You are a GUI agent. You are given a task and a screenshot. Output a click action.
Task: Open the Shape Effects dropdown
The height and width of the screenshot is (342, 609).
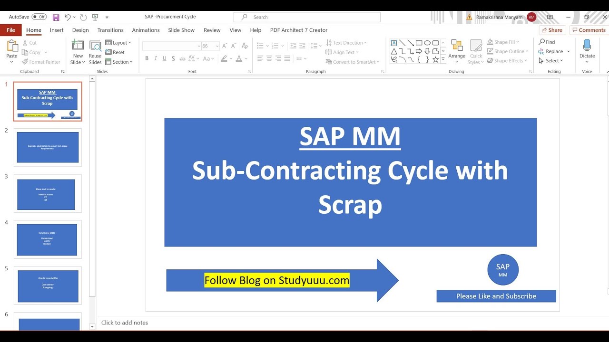coord(507,61)
